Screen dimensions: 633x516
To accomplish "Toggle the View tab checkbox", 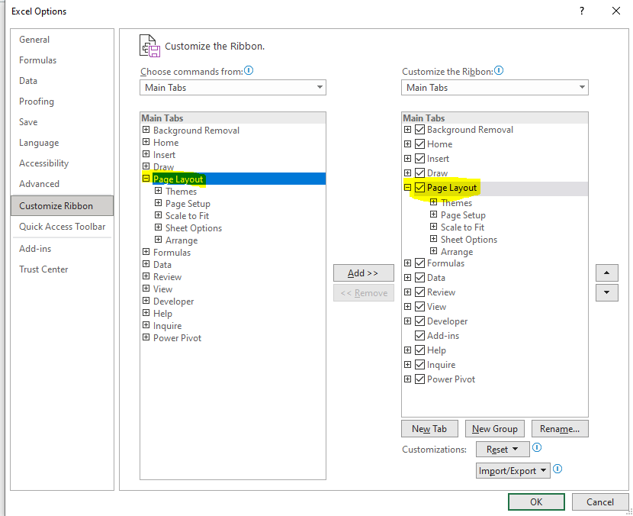I will coord(420,307).
